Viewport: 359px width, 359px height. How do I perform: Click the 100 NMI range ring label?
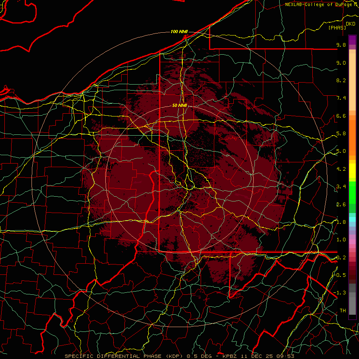(x=179, y=32)
